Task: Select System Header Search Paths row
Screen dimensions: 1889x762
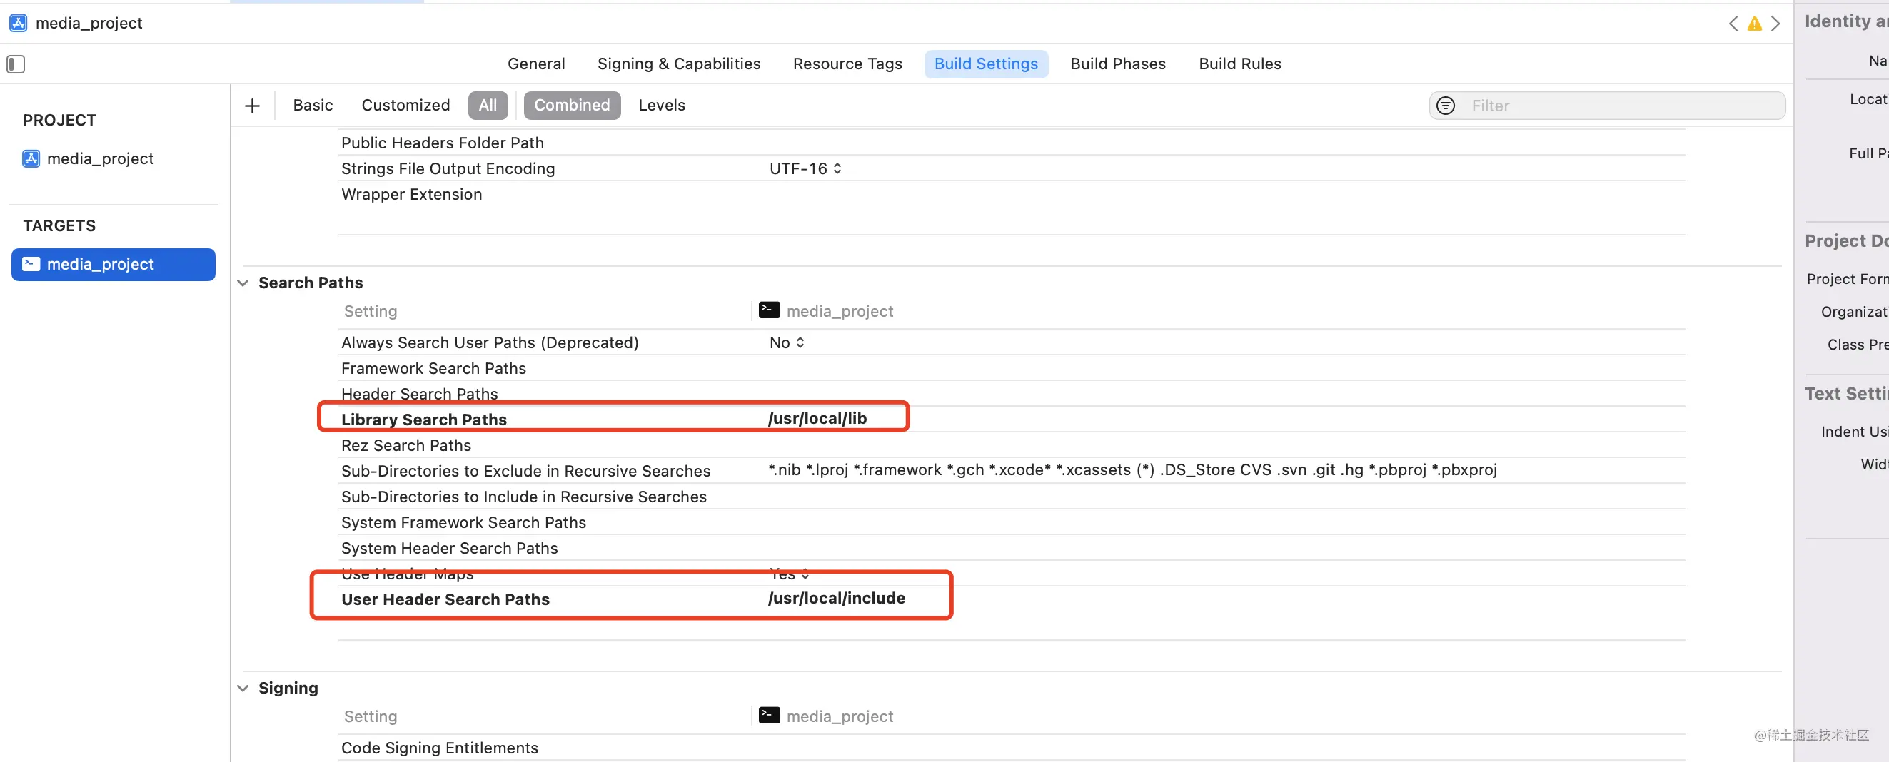Action: pos(1012,547)
